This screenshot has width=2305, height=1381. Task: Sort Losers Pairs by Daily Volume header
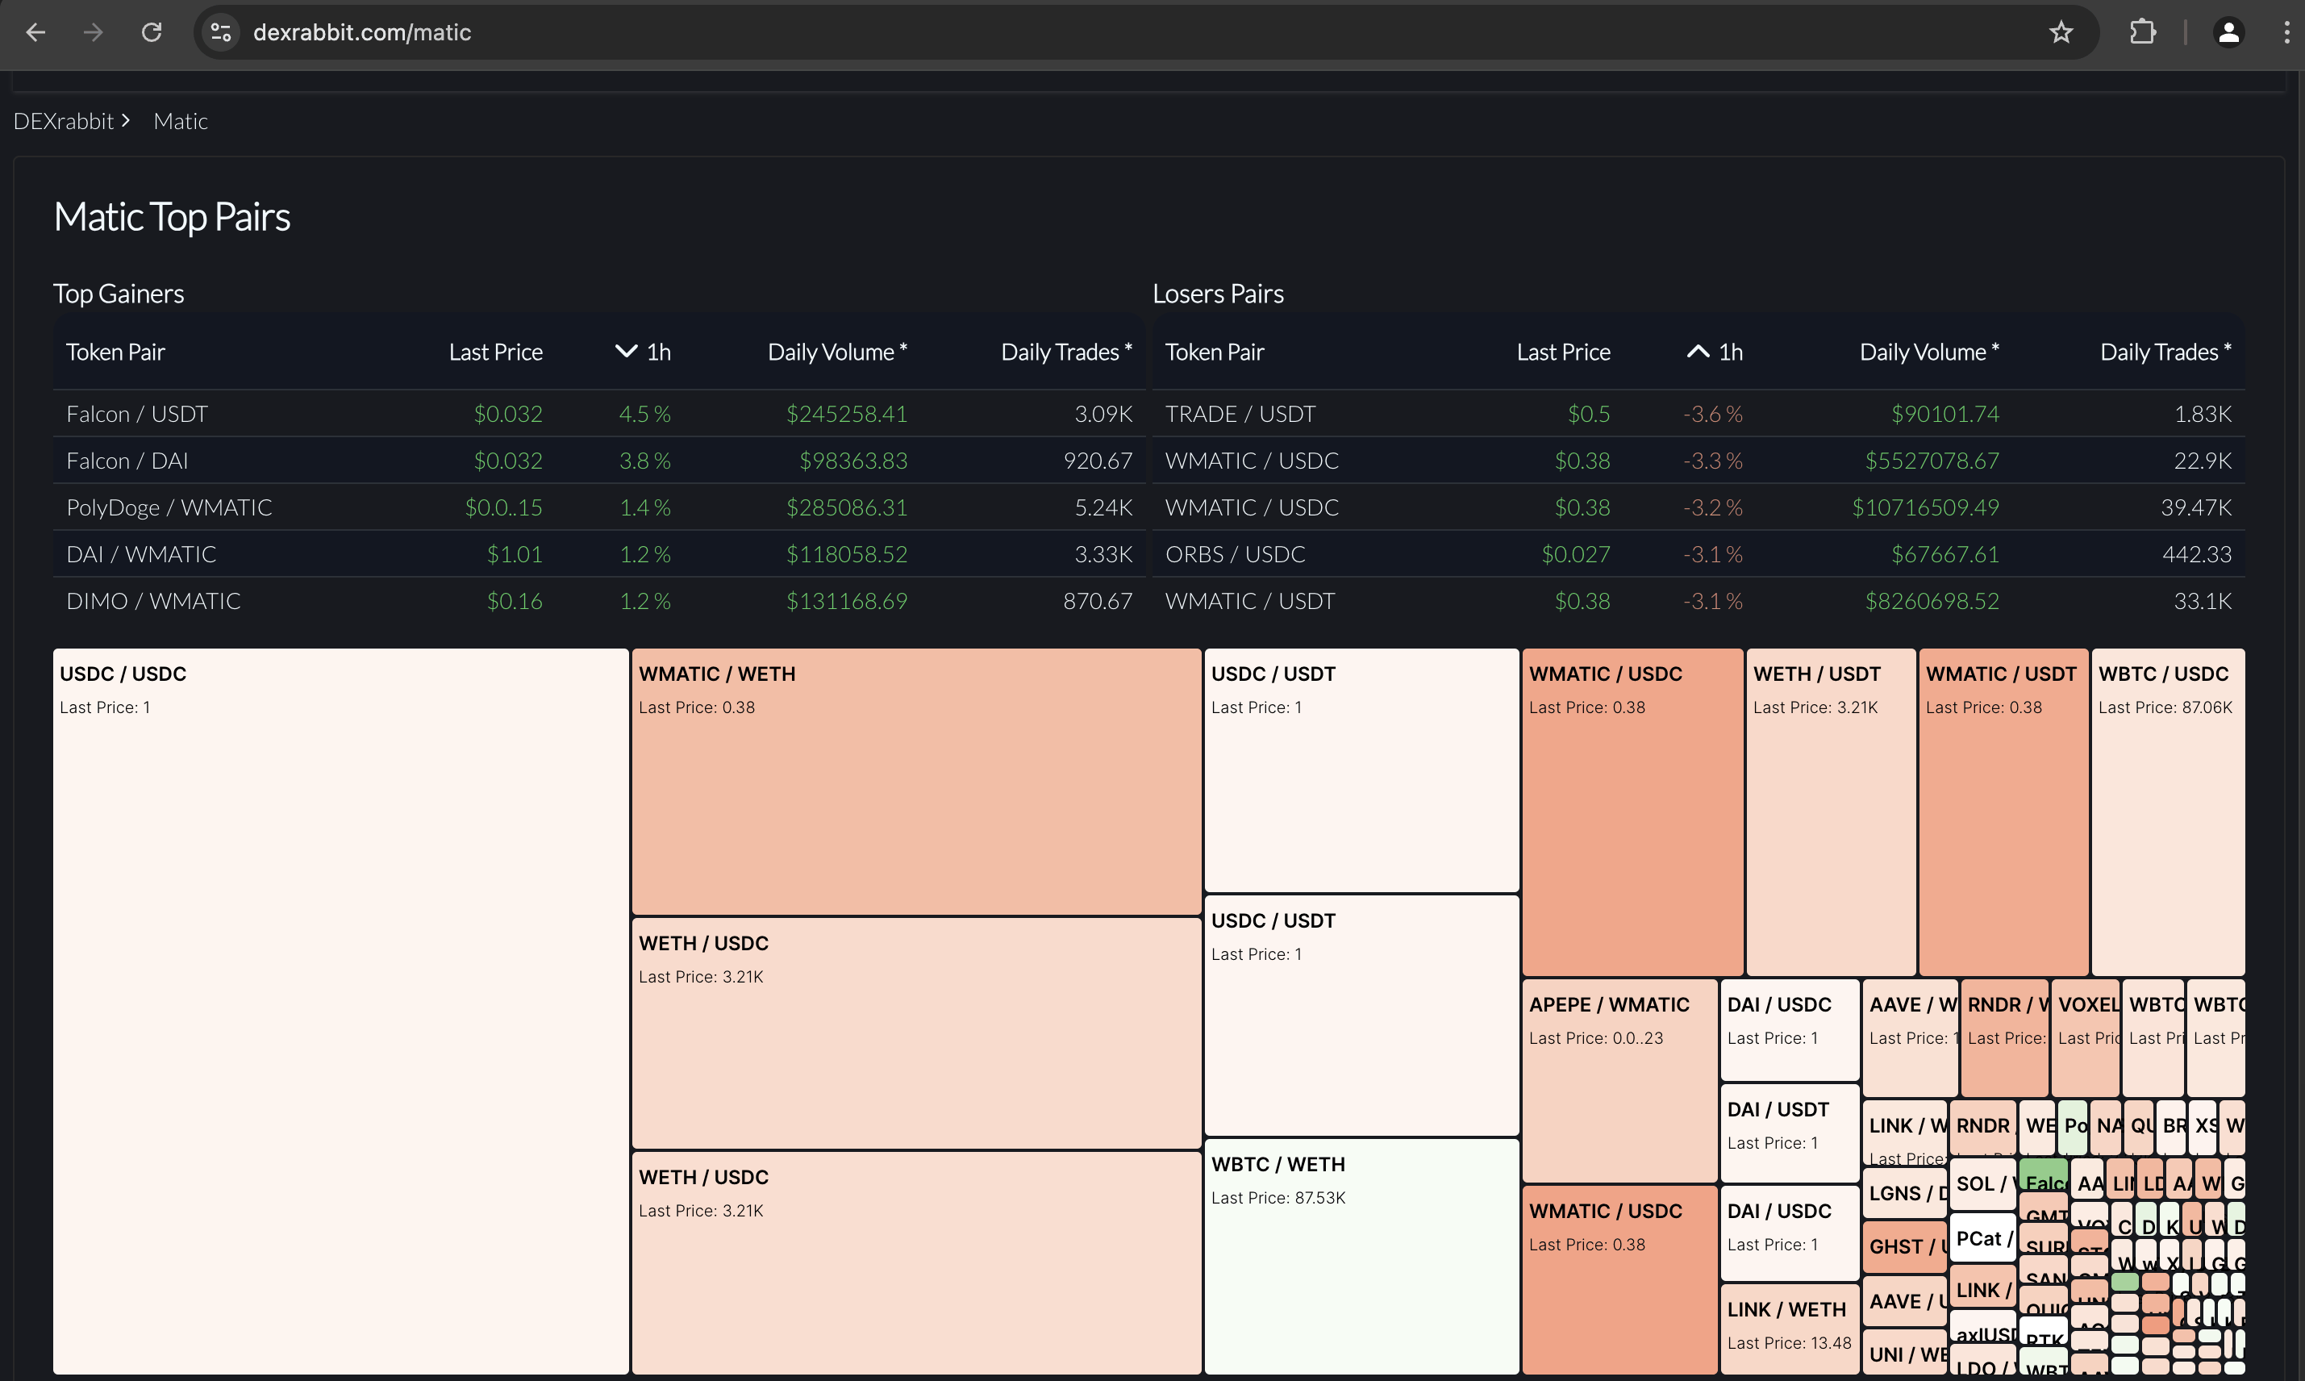tap(1929, 353)
